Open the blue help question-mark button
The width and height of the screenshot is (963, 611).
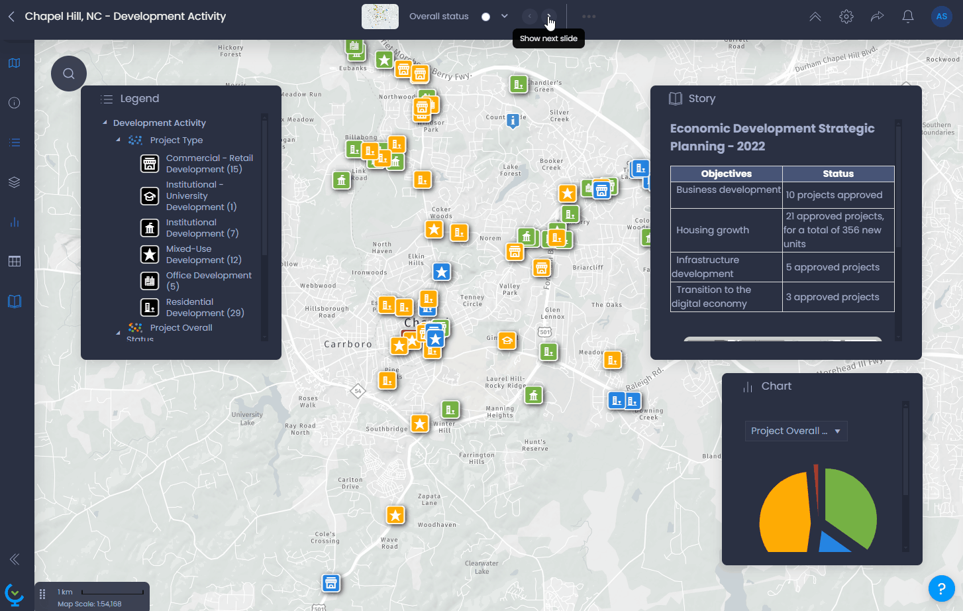coord(941,588)
